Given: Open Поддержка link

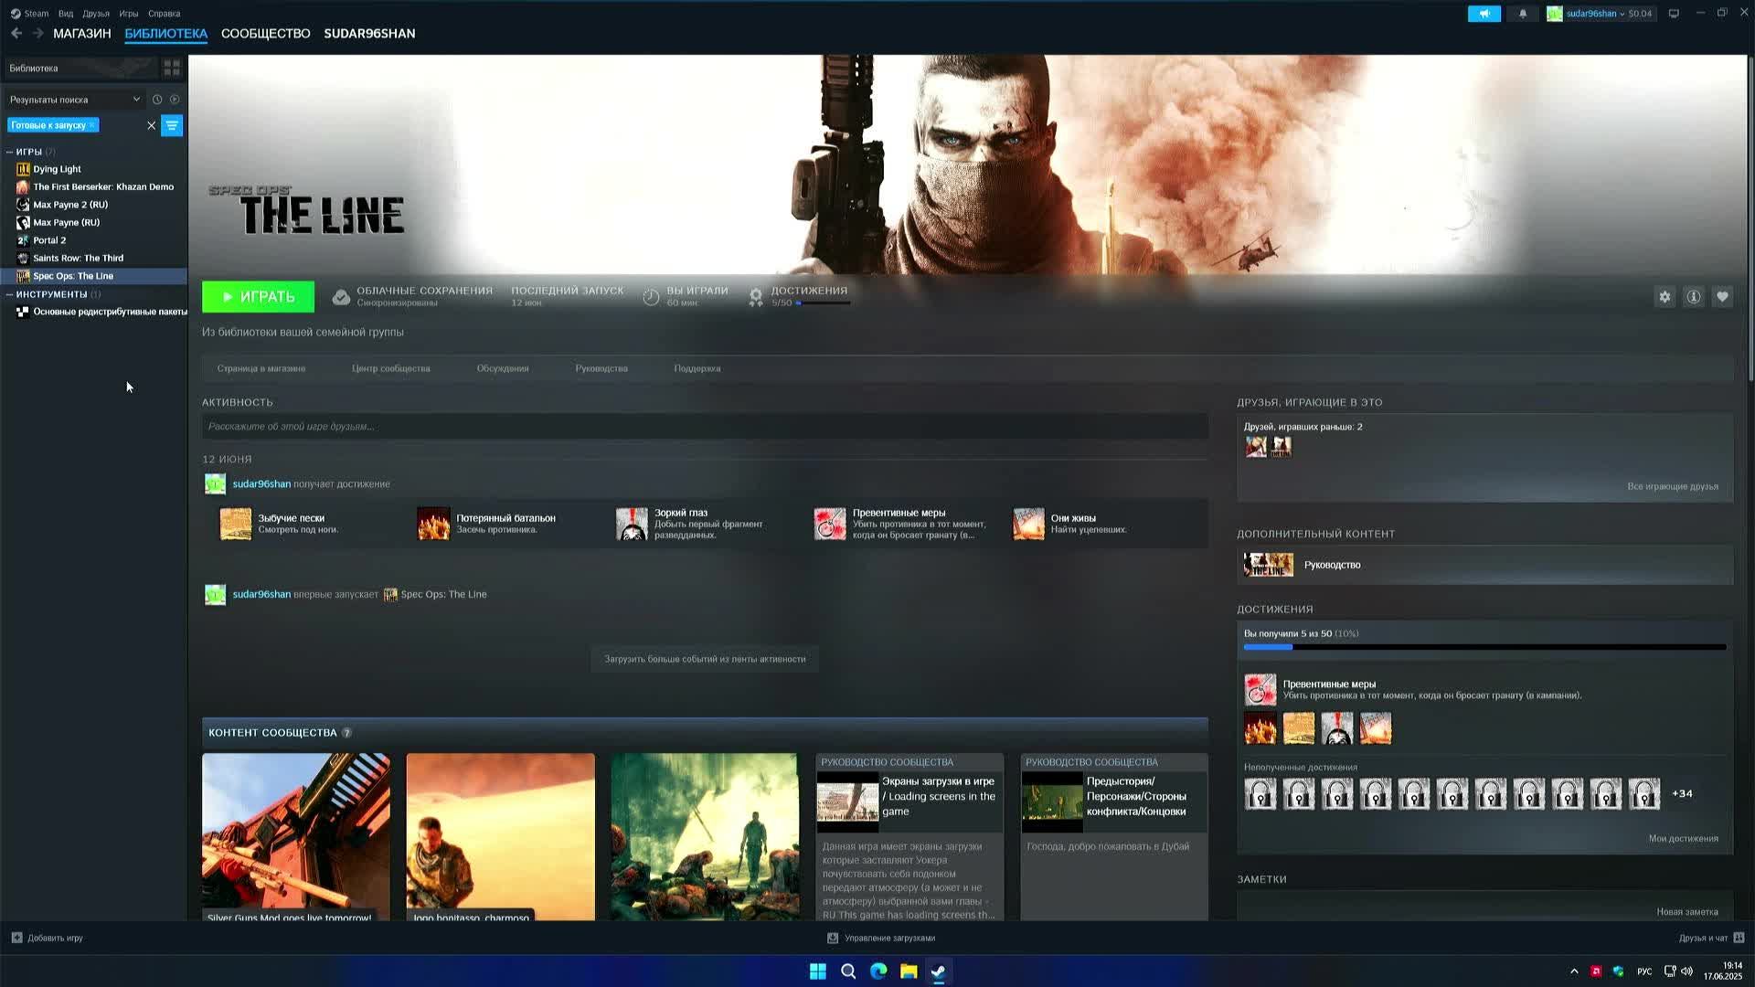Looking at the screenshot, I should (697, 368).
